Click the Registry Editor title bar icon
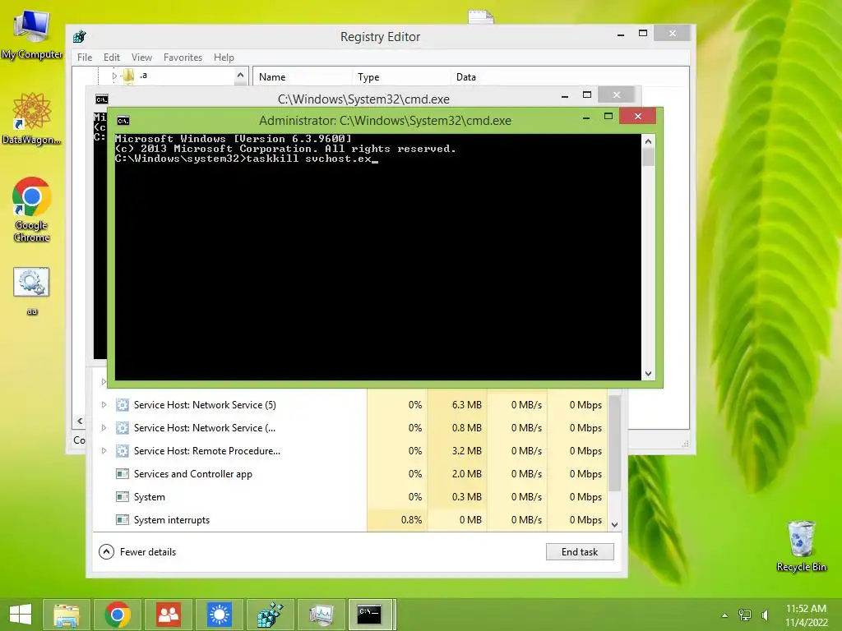 tap(80, 36)
